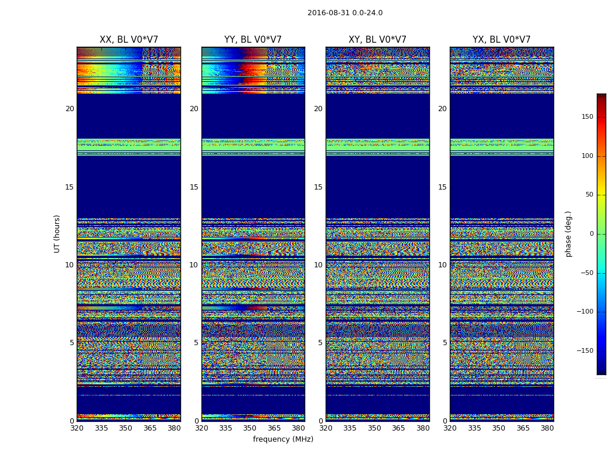The height and width of the screenshot is (468, 615).
Task: Click the 20 hour tick of XX panel
Action: 70,109
